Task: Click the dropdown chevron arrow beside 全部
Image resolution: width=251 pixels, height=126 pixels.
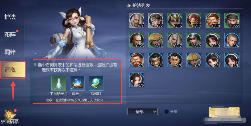Action: (x=155, y=112)
